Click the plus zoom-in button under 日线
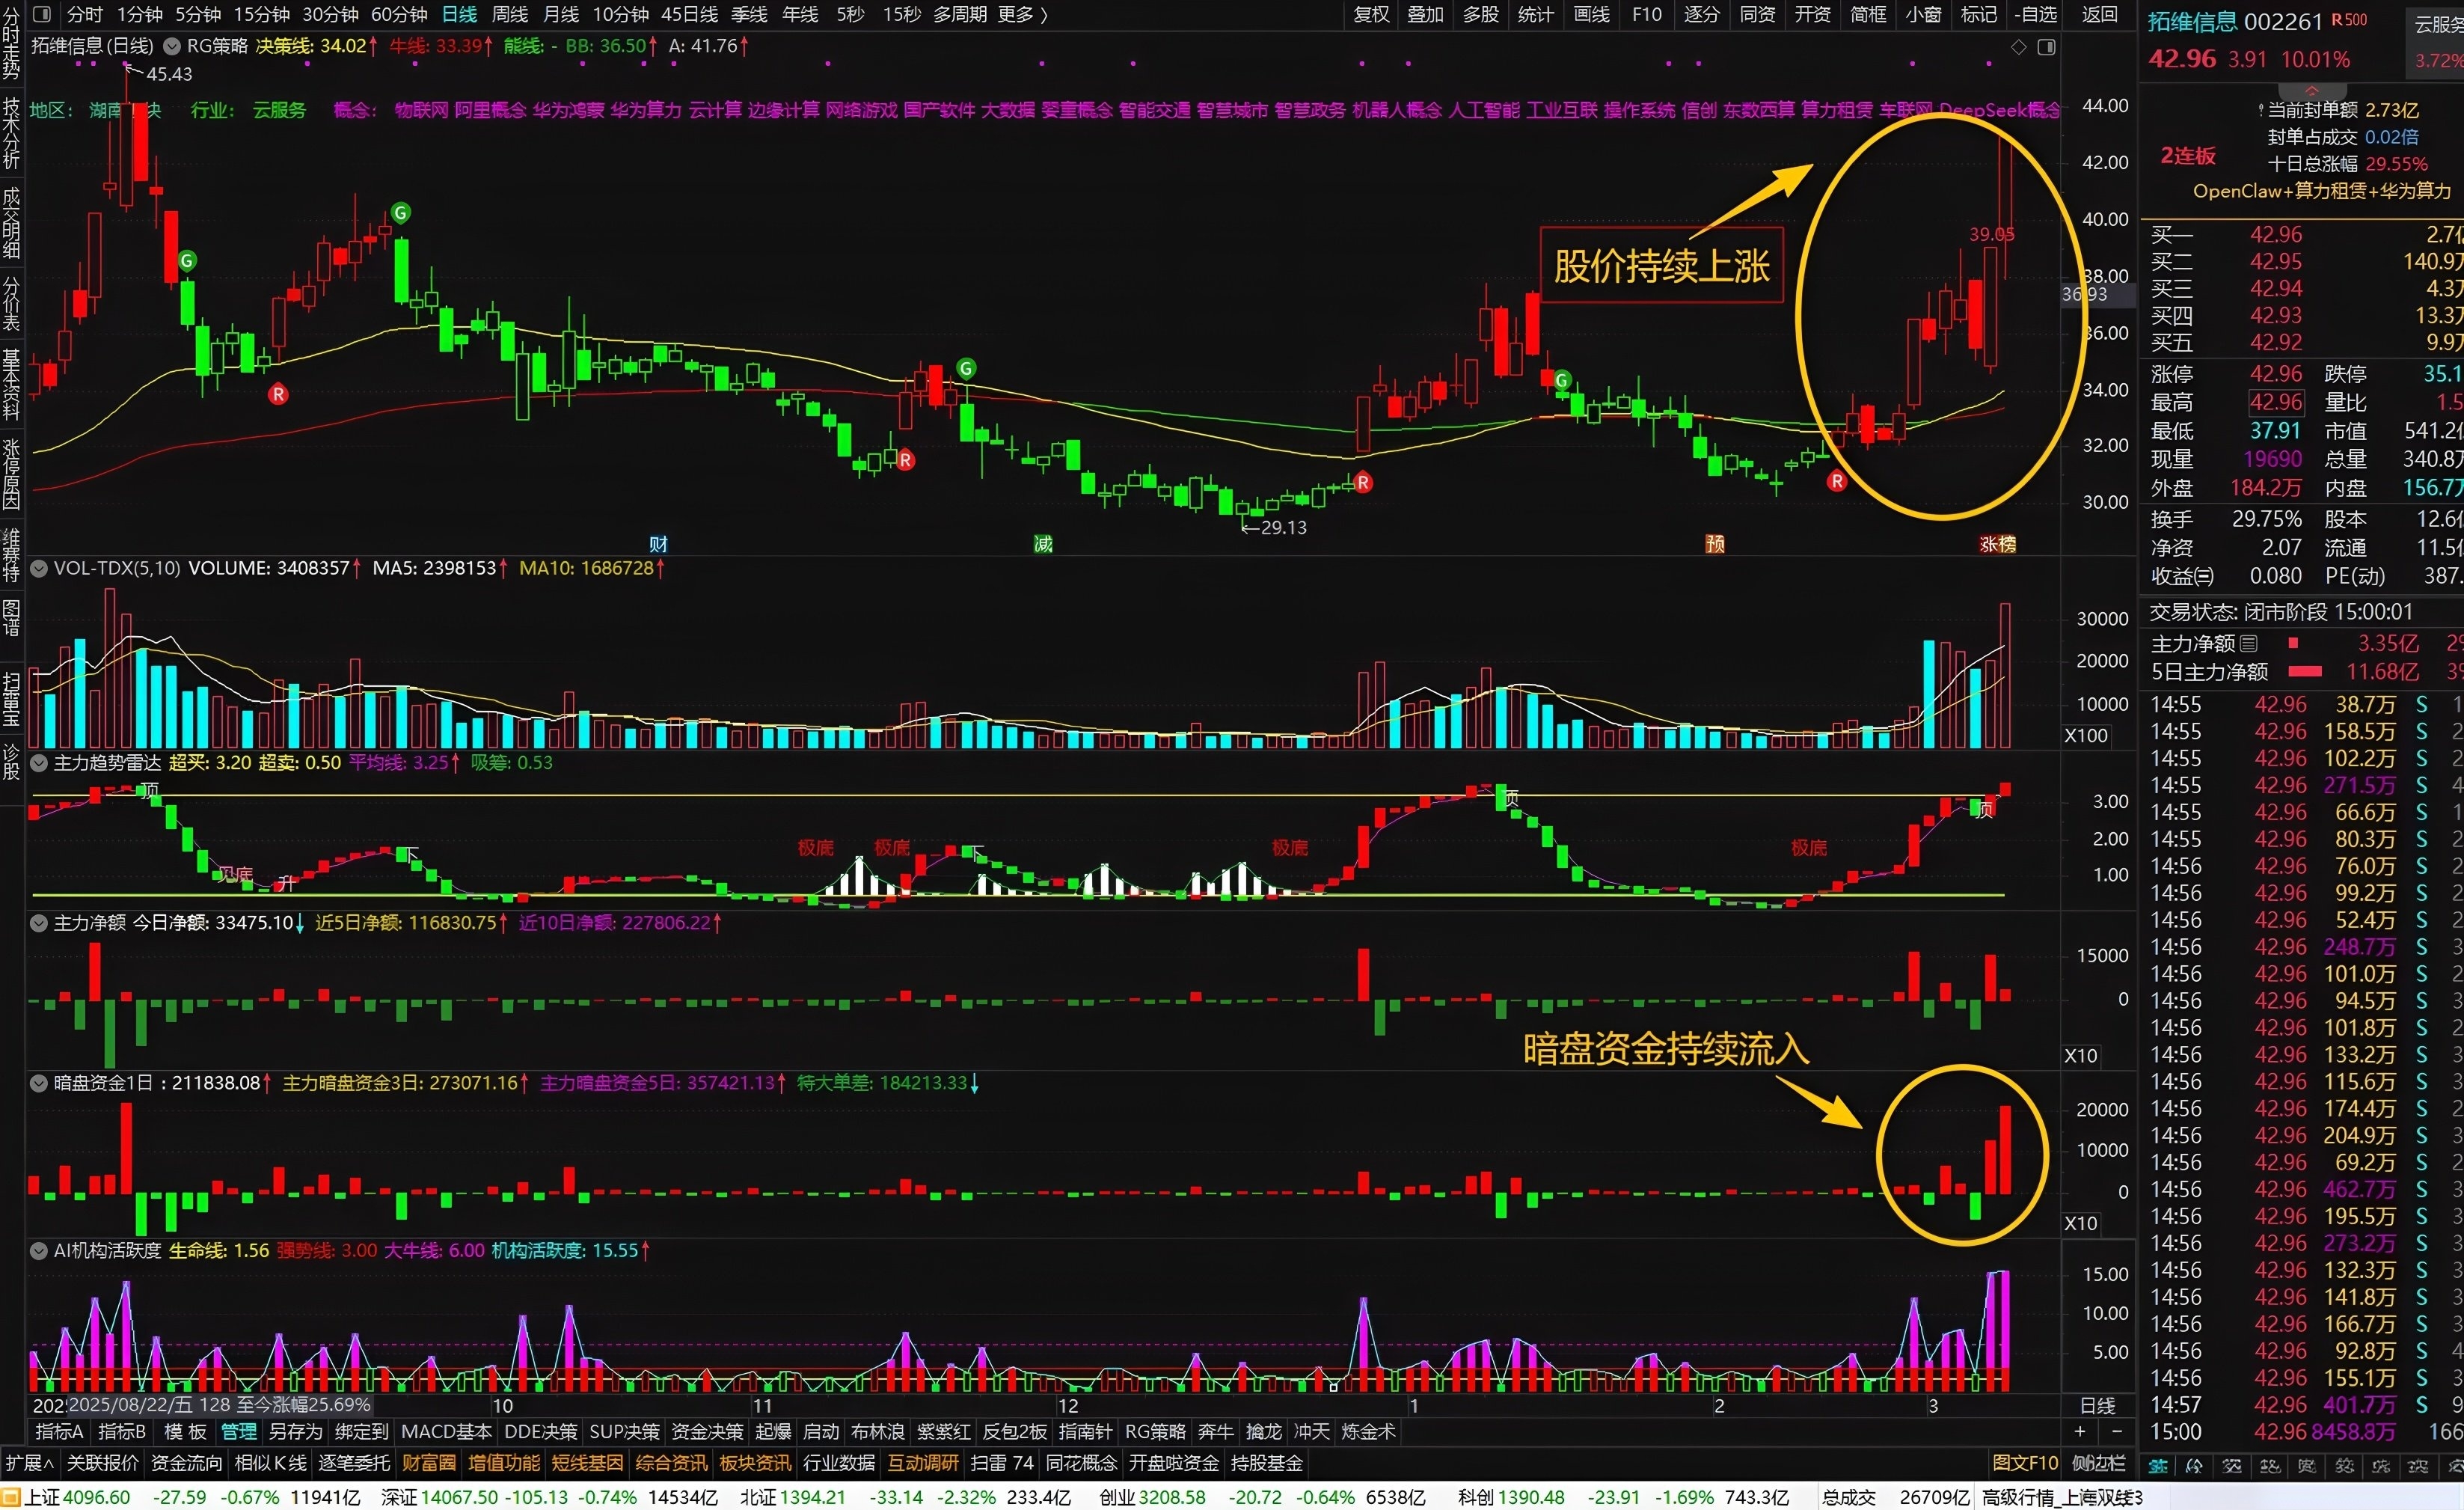The image size is (2464, 1510). (x=2080, y=1432)
